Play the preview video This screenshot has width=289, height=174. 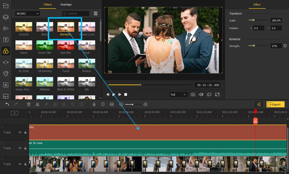coord(114,94)
